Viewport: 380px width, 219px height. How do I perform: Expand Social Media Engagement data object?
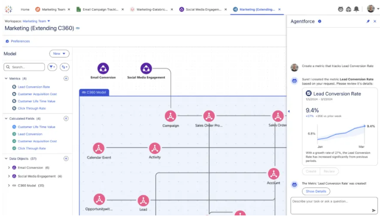(9, 177)
